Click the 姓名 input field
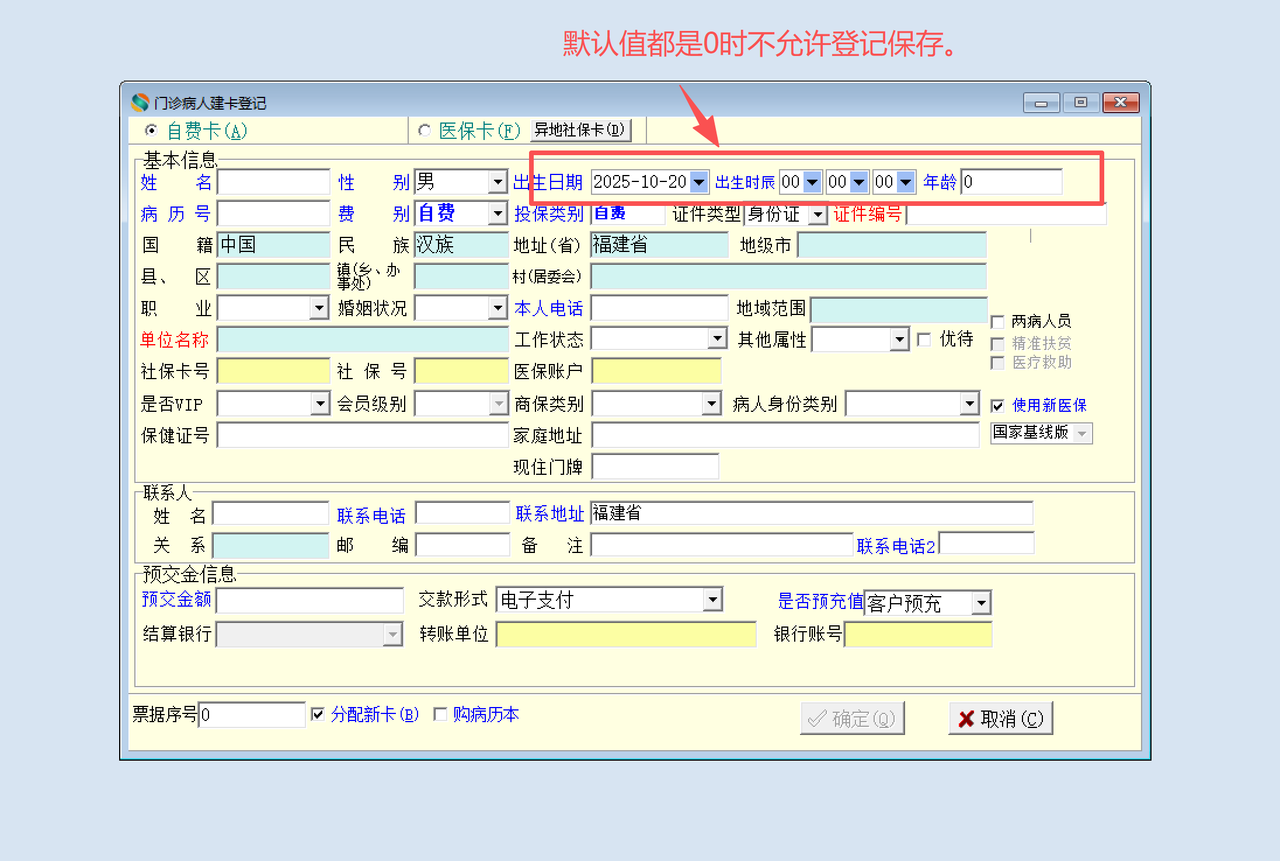The width and height of the screenshot is (1280, 861). point(273,182)
